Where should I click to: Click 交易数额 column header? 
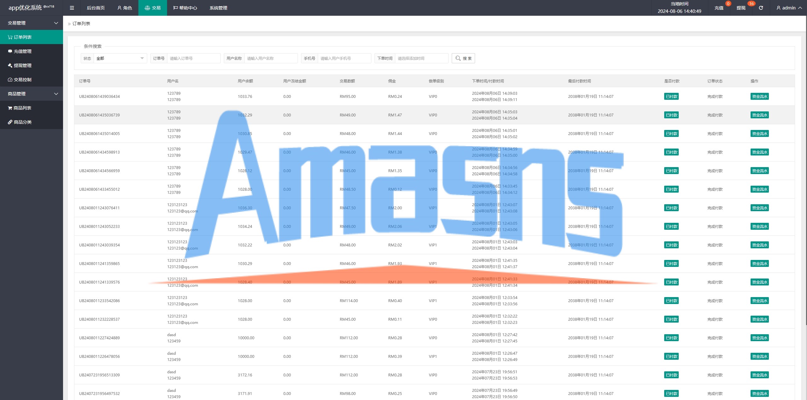[347, 81]
